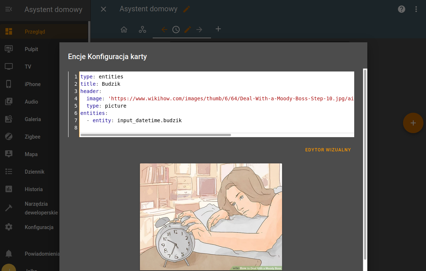The height and width of the screenshot is (271, 426).
Task: Click 'Asystent domowy' title in the sidebar header
Action: [x=54, y=9]
